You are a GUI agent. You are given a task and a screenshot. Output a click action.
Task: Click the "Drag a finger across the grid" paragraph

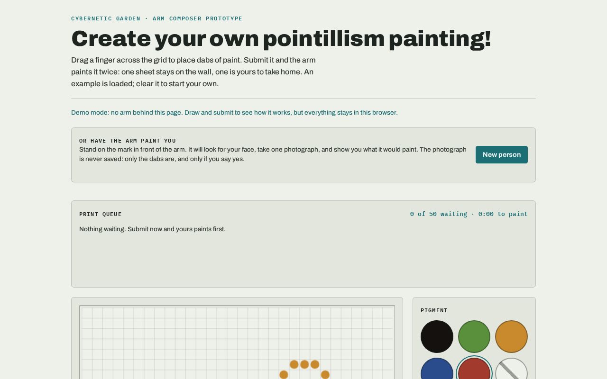[193, 72]
